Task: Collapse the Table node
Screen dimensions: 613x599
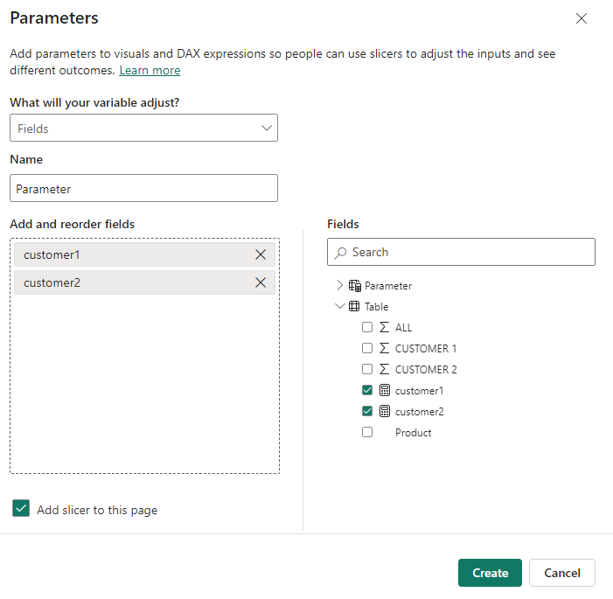Action: tap(340, 306)
